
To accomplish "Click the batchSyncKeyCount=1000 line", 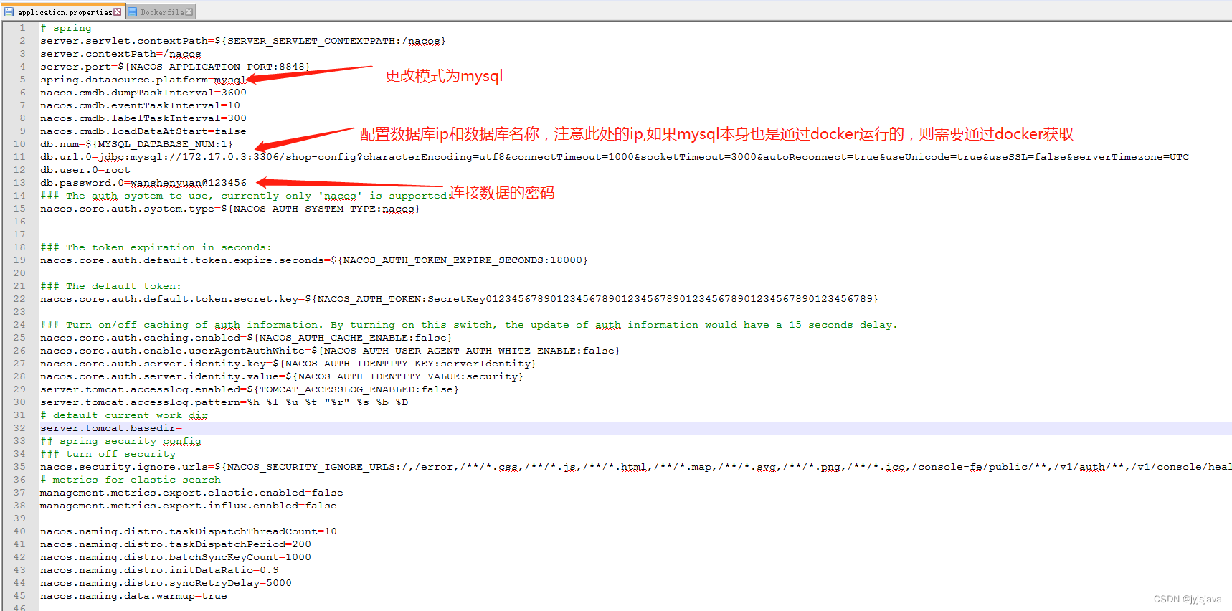I will 176,557.
